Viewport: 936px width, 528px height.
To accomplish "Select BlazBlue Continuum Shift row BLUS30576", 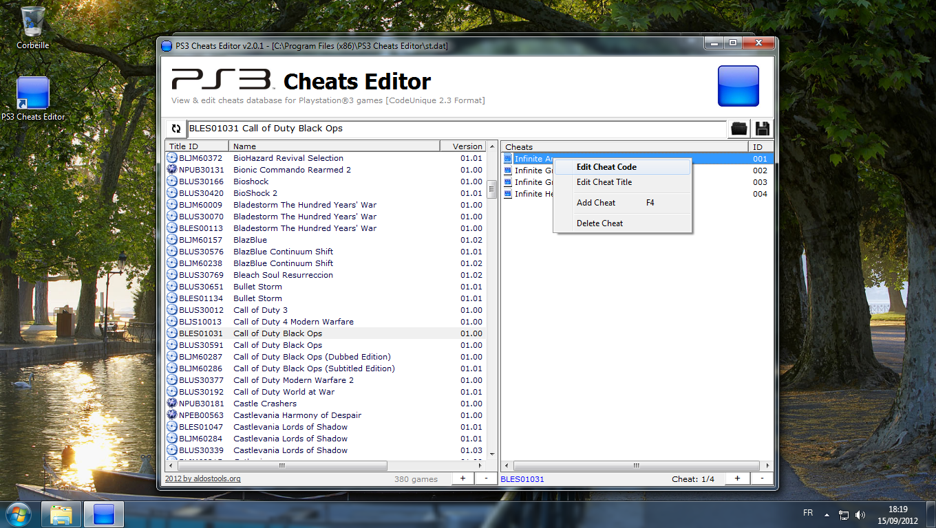I will [326, 252].
